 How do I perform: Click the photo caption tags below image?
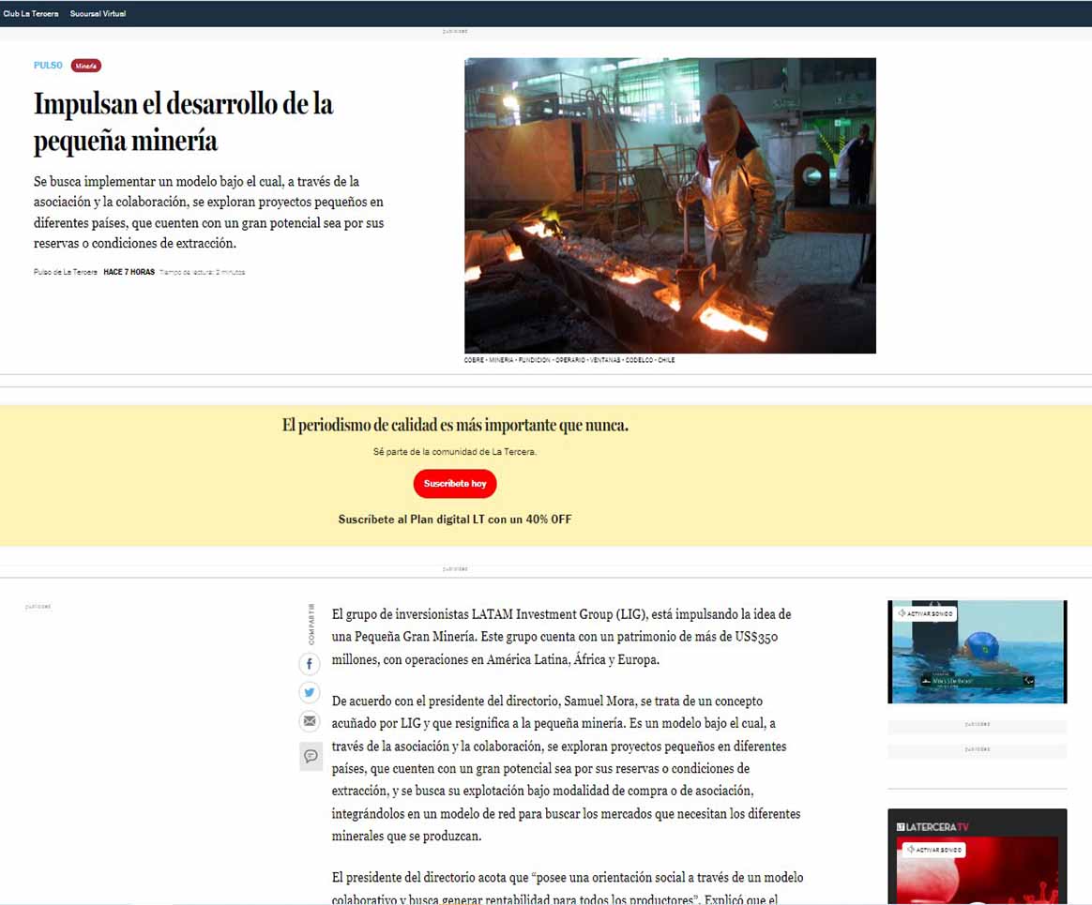click(569, 360)
